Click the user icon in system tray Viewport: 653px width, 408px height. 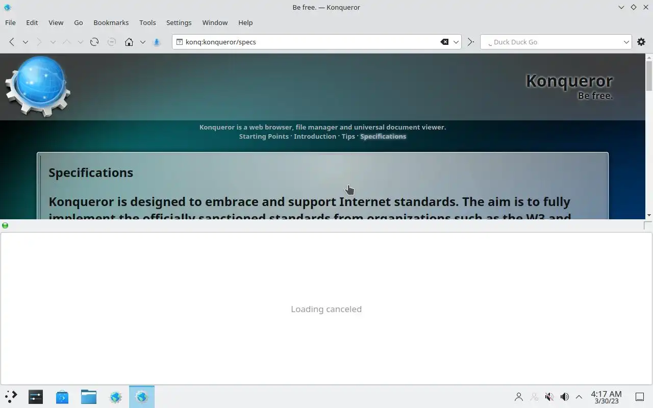point(519,397)
